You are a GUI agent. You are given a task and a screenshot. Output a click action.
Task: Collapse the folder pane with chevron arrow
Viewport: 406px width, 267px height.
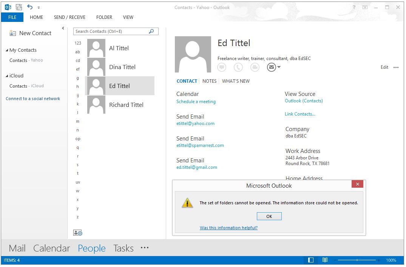pyautogui.click(x=63, y=28)
